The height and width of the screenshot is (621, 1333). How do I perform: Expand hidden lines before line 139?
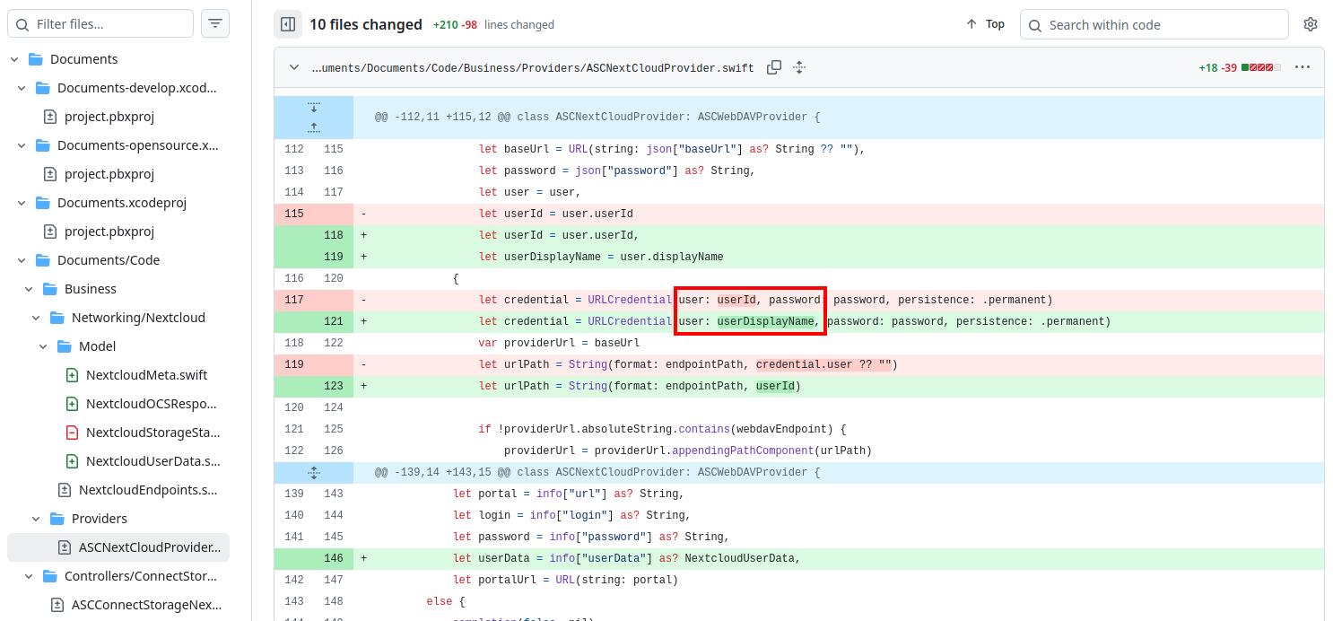314,472
